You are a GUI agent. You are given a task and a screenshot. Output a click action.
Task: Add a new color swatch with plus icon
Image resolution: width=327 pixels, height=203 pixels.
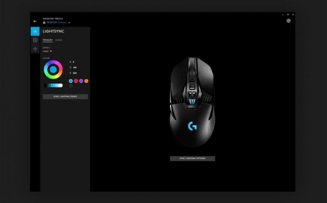click(71, 86)
